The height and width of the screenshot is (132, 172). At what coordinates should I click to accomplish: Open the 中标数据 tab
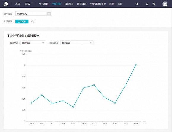tap(44, 4)
